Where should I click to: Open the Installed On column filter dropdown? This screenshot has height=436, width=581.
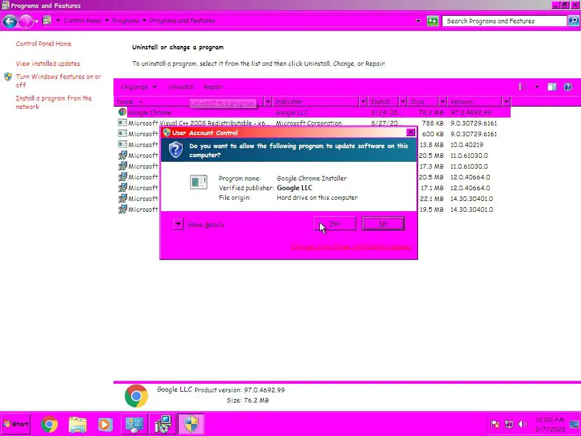tap(403, 102)
